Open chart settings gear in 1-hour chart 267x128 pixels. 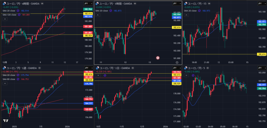pyautogui.click(x=177, y=62)
